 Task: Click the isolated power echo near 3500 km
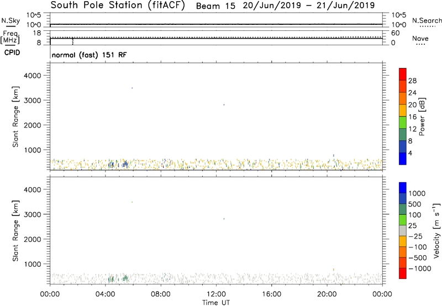pos(132,88)
